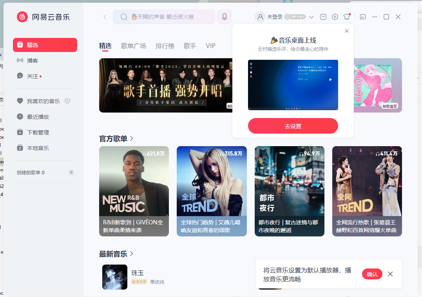Click the 下载管理 download icon
The height and width of the screenshot is (297, 422).
[x=20, y=132]
